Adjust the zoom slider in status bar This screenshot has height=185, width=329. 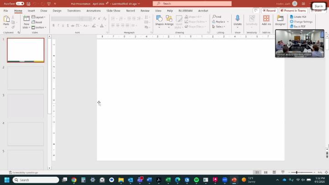[297, 172]
